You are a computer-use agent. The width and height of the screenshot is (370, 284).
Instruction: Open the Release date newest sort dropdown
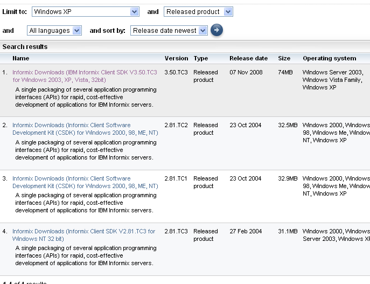pos(169,31)
